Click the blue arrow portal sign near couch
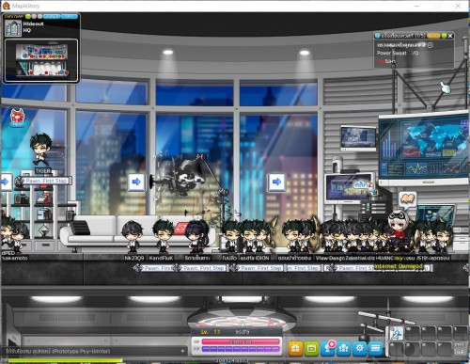The width and height of the screenshot is (470, 364). (136, 182)
